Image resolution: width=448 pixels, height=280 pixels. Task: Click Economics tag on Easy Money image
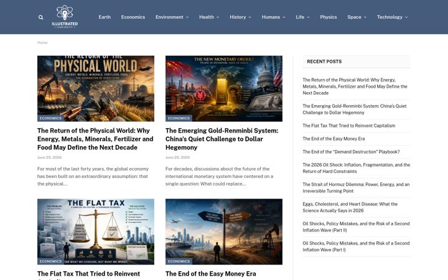pyautogui.click(x=179, y=261)
